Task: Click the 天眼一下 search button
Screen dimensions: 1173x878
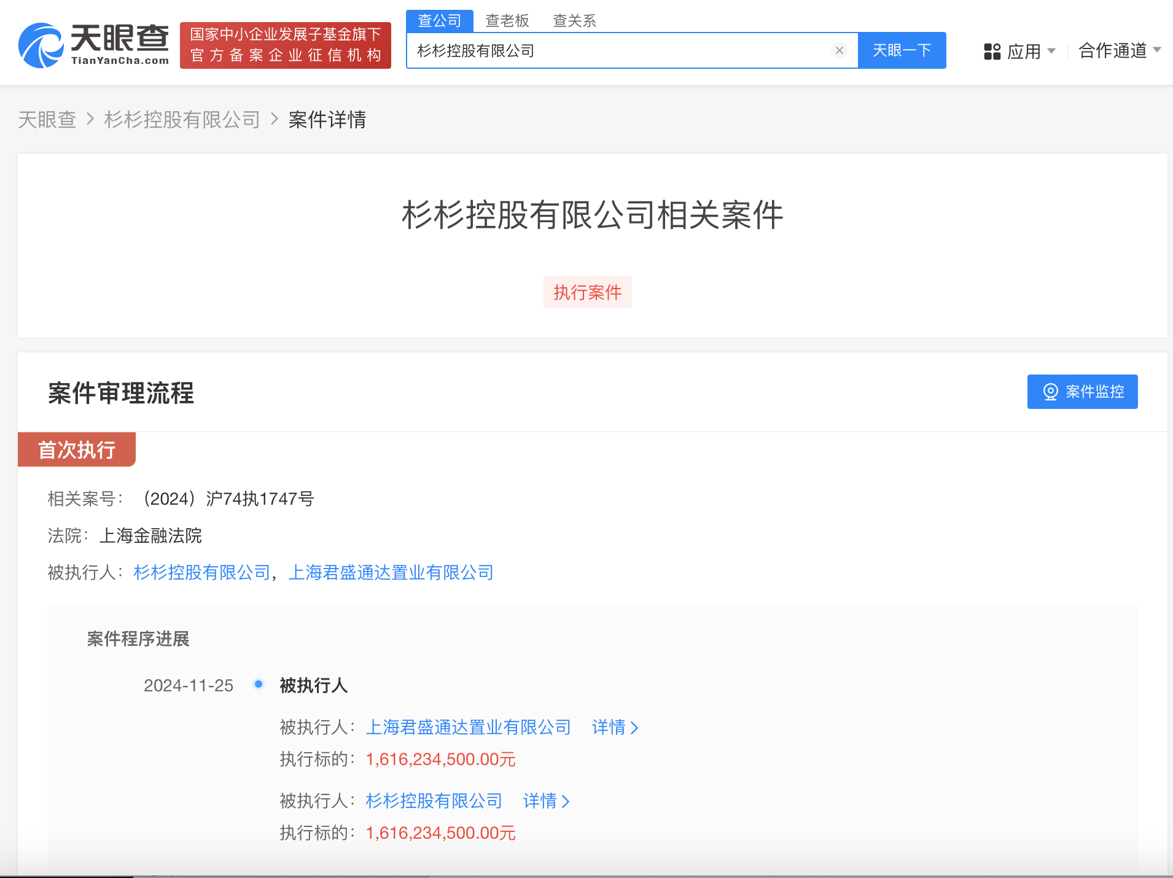Action: coord(902,50)
